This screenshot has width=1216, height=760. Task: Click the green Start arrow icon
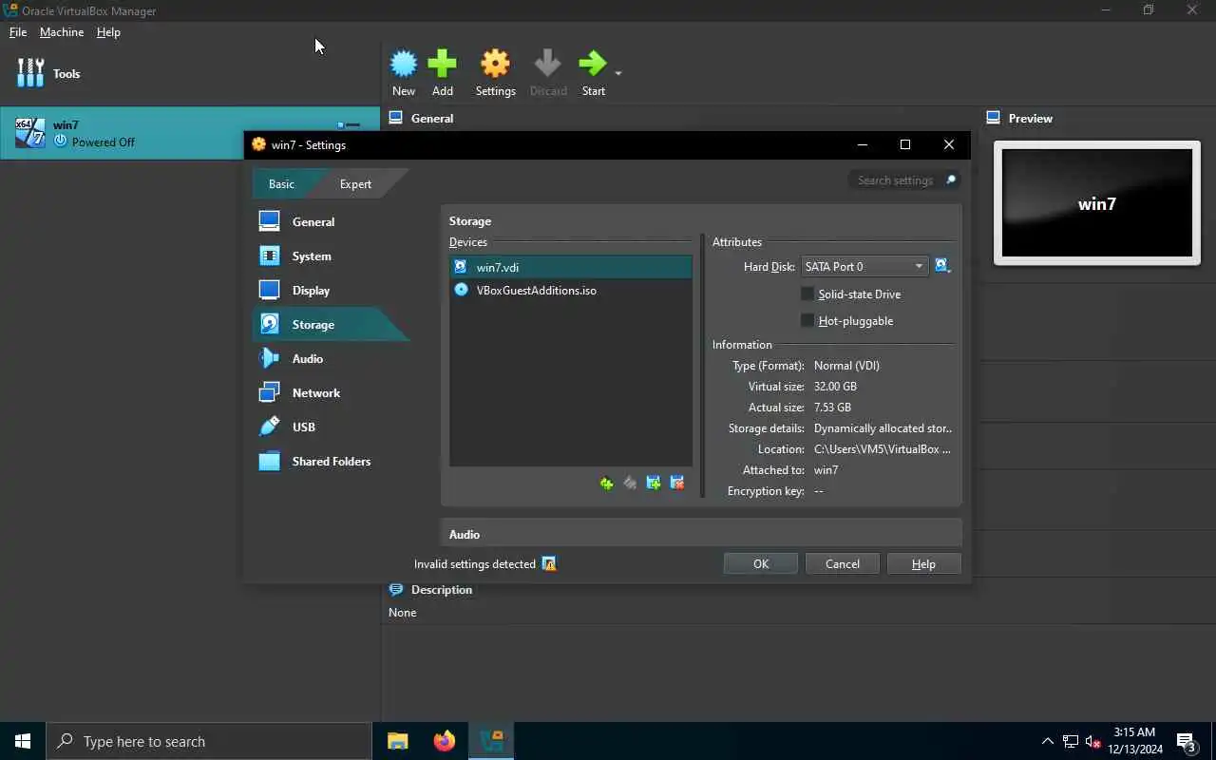pyautogui.click(x=593, y=64)
